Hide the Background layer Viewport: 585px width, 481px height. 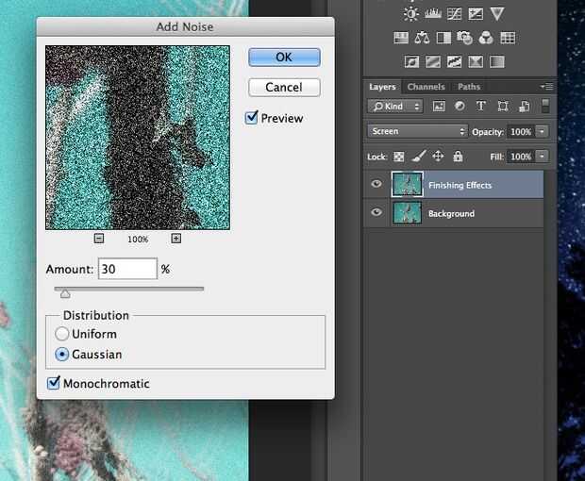point(376,212)
